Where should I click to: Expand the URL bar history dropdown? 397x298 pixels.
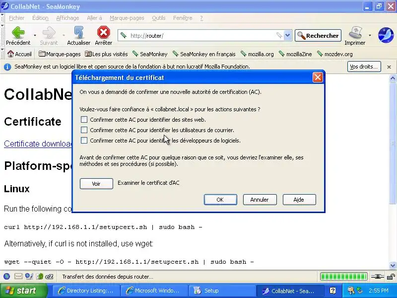(x=287, y=35)
